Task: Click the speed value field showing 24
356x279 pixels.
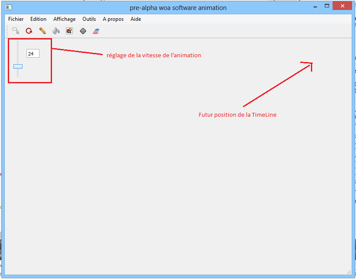Action: 33,53
